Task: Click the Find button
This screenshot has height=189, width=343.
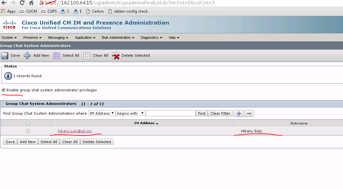Action: pyautogui.click(x=202, y=113)
